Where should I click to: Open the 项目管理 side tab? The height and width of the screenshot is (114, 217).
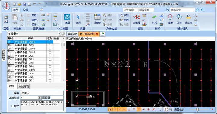tap(3, 55)
